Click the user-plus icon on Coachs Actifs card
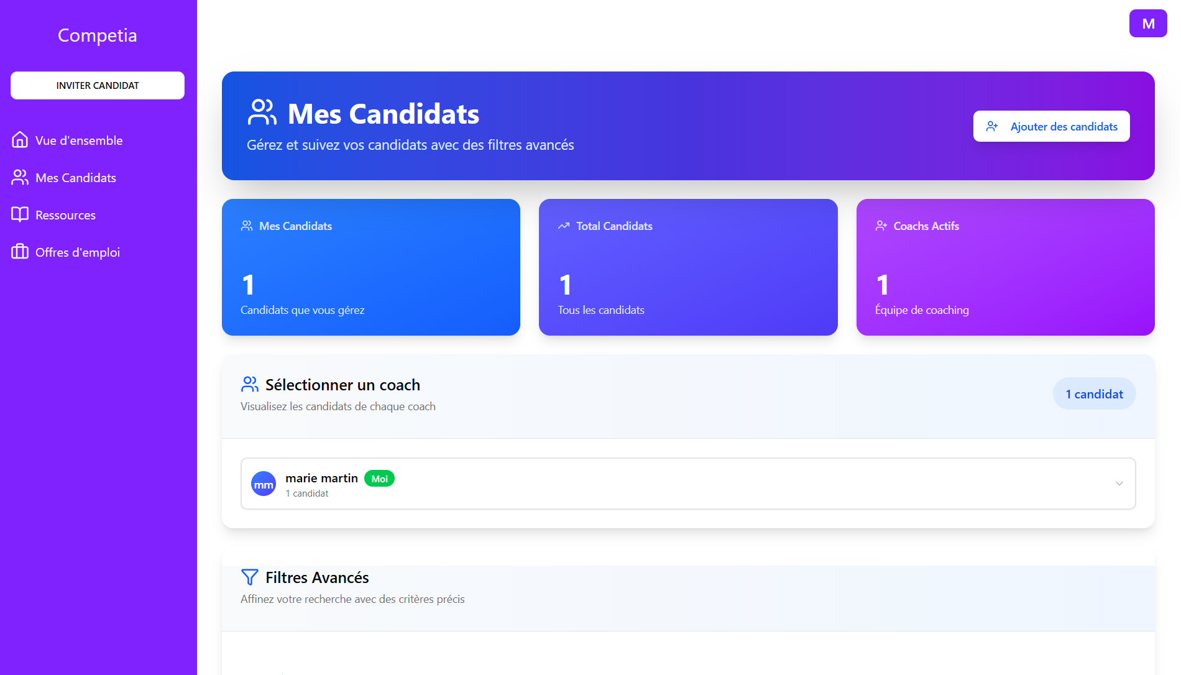 pyautogui.click(x=881, y=226)
